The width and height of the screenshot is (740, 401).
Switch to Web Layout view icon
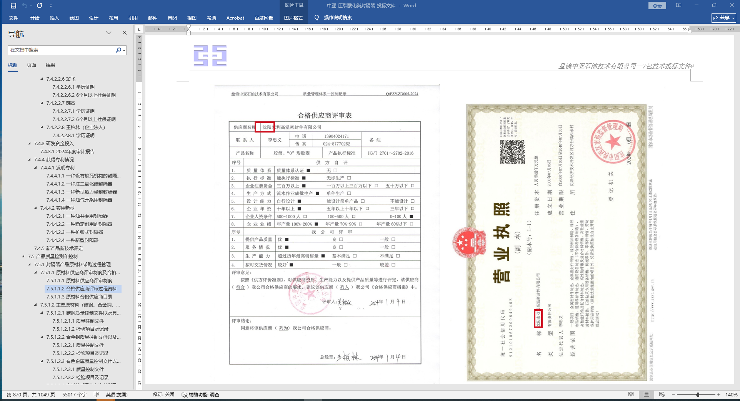coord(662,394)
